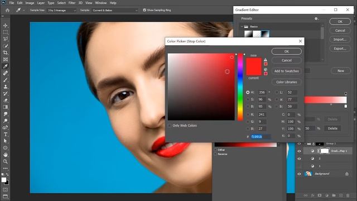
Task: Click Import in Gradient Editor
Action: [x=340, y=40]
